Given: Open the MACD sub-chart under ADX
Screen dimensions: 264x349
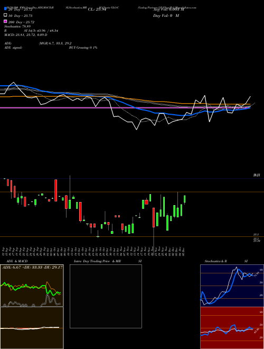Looking at the screenshot, I should 32,328.
